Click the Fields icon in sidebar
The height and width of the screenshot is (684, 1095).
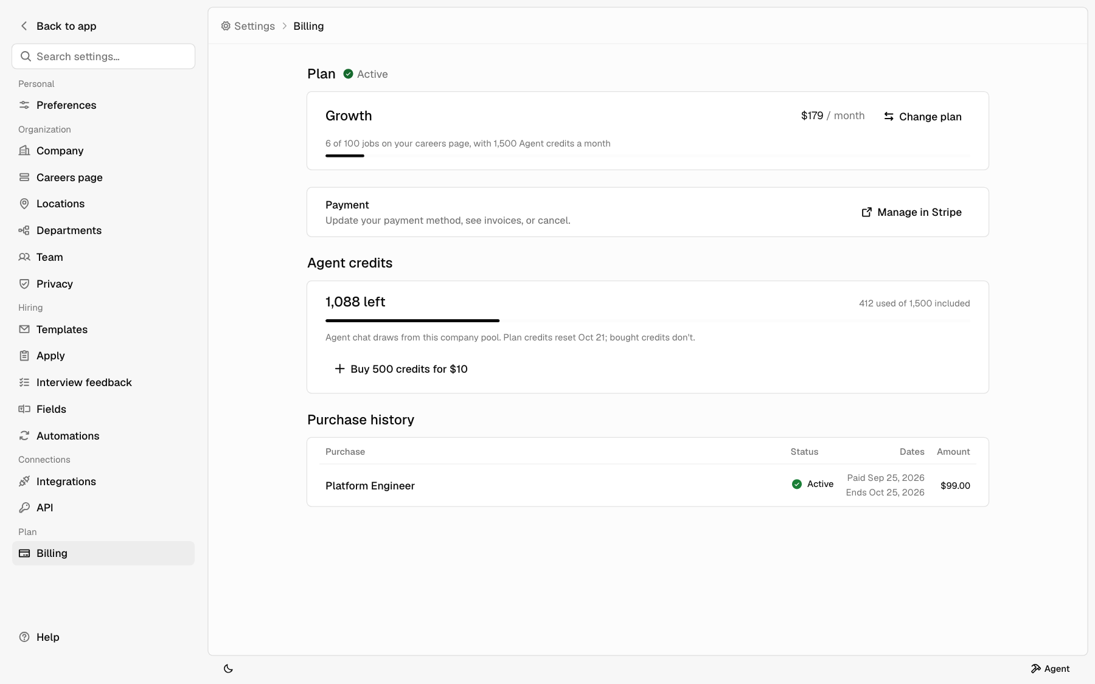24,409
